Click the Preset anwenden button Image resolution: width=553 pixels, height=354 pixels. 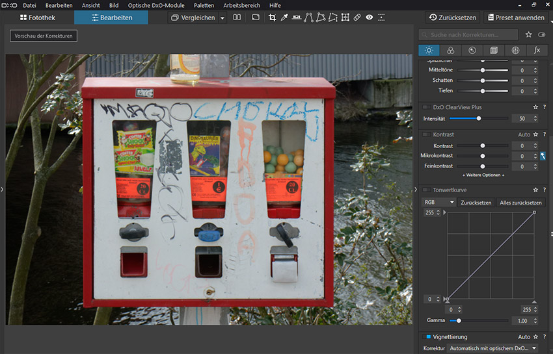coord(515,18)
